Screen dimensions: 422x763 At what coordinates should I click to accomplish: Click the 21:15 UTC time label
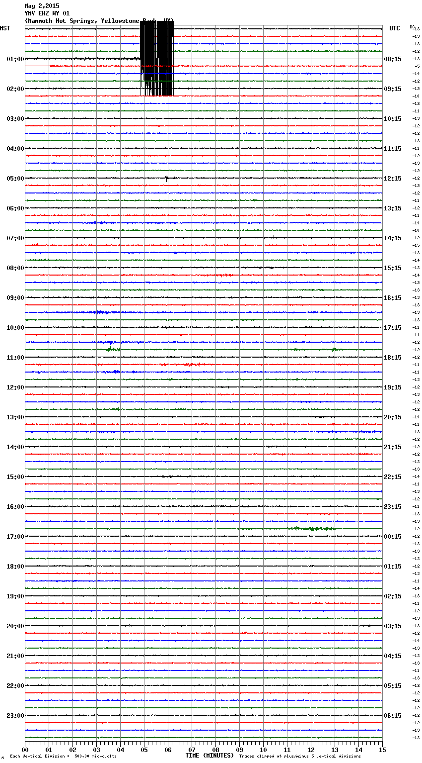click(393, 447)
